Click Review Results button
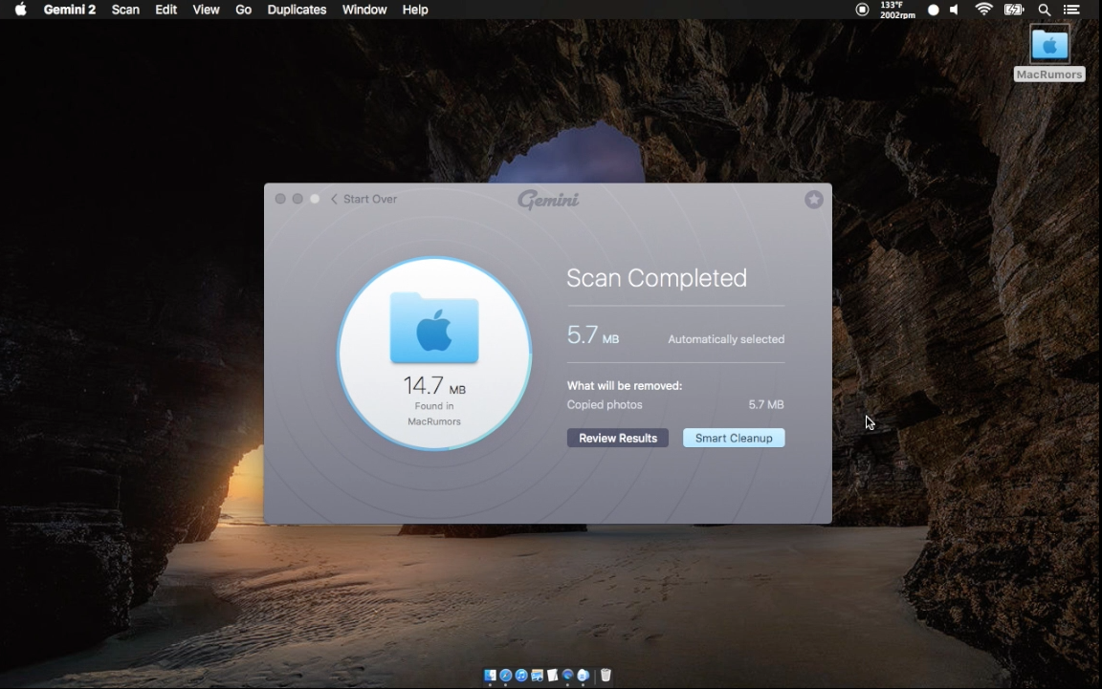 pos(618,438)
